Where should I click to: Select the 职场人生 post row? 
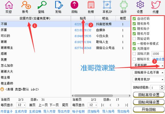101,42
